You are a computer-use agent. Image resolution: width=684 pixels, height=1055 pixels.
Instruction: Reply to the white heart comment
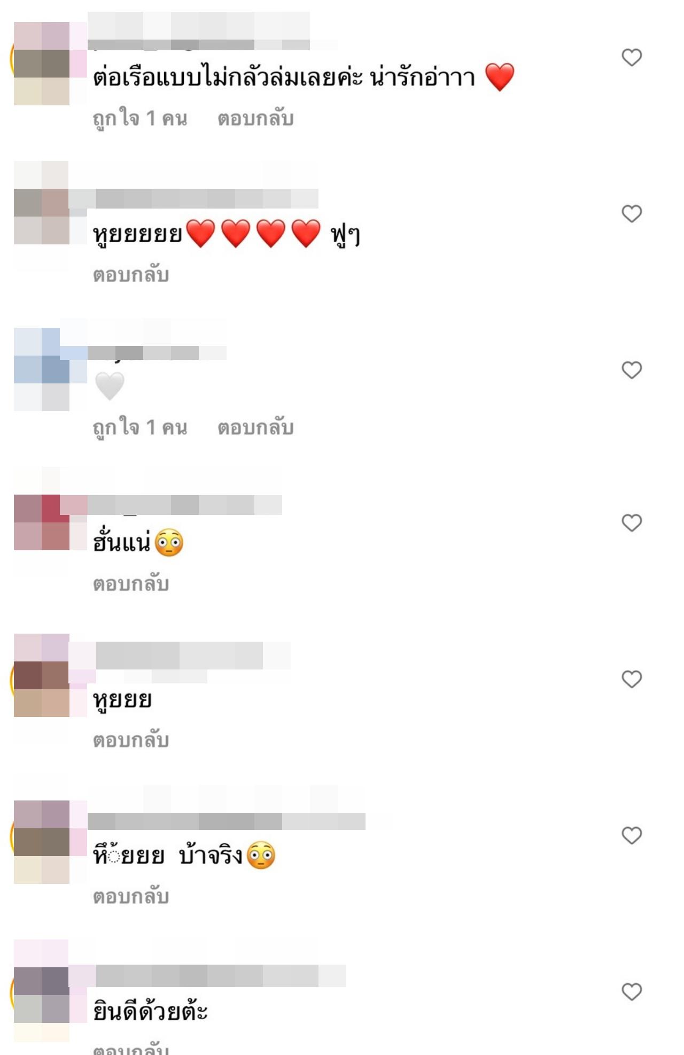coord(255,427)
